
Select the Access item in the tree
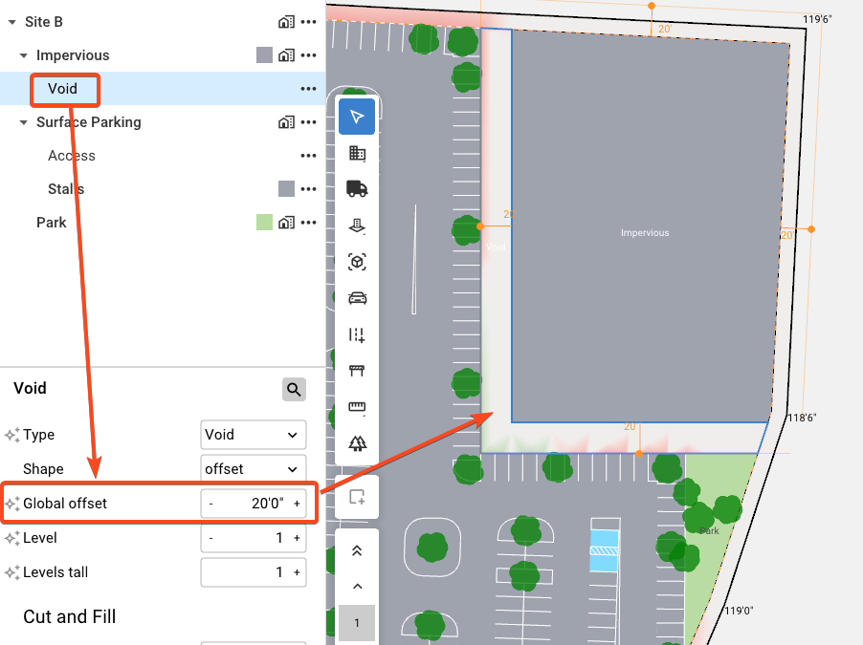72,156
